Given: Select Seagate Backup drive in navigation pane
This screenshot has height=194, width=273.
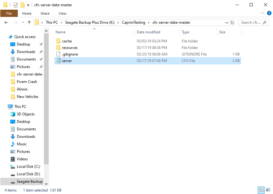Looking at the screenshot, I should (x=22, y=182).
